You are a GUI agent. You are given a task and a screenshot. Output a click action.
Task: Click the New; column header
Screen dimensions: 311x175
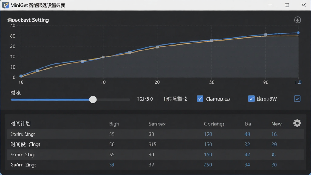coord(277,124)
